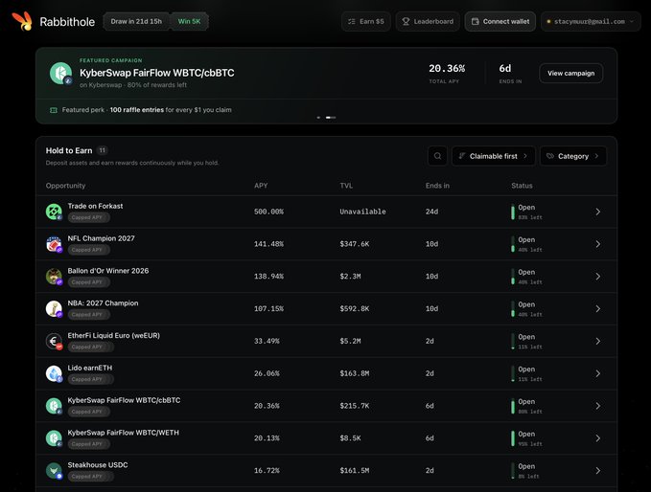
Task: Click the checklist icon in Earn $5
Action: pyautogui.click(x=352, y=22)
